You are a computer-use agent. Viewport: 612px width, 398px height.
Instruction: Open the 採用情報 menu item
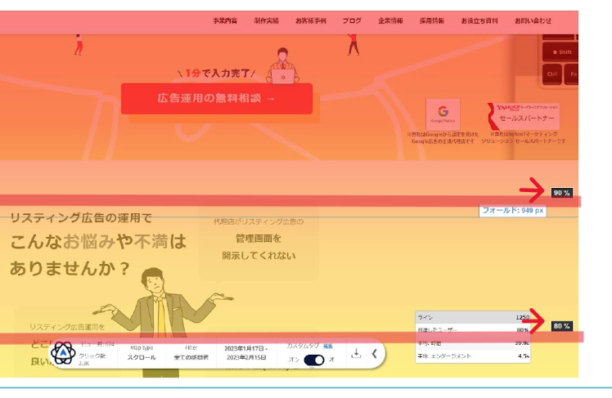[432, 20]
